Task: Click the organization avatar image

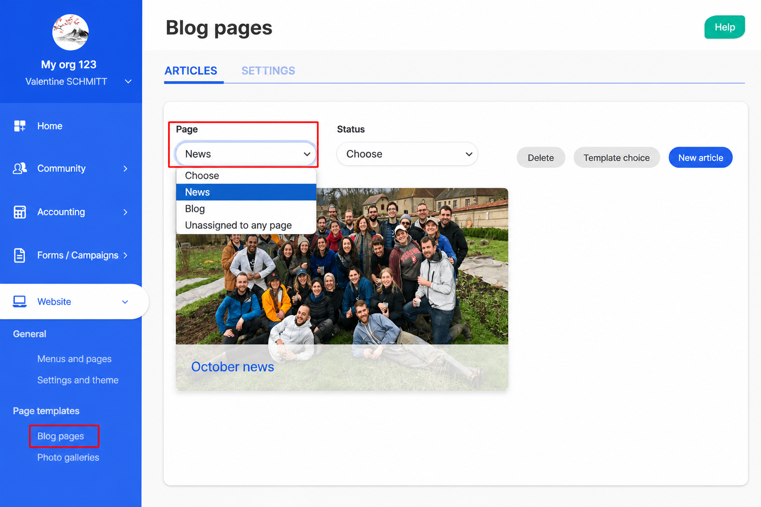Action: tap(70, 32)
